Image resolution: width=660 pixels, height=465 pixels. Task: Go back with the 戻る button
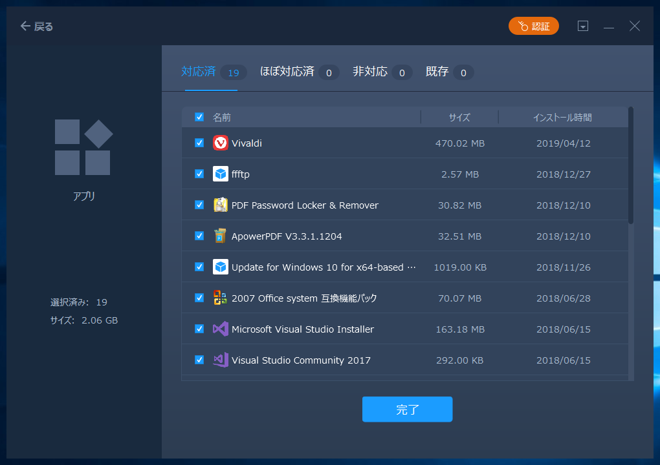pyautogui.click(x=37, y=26)
